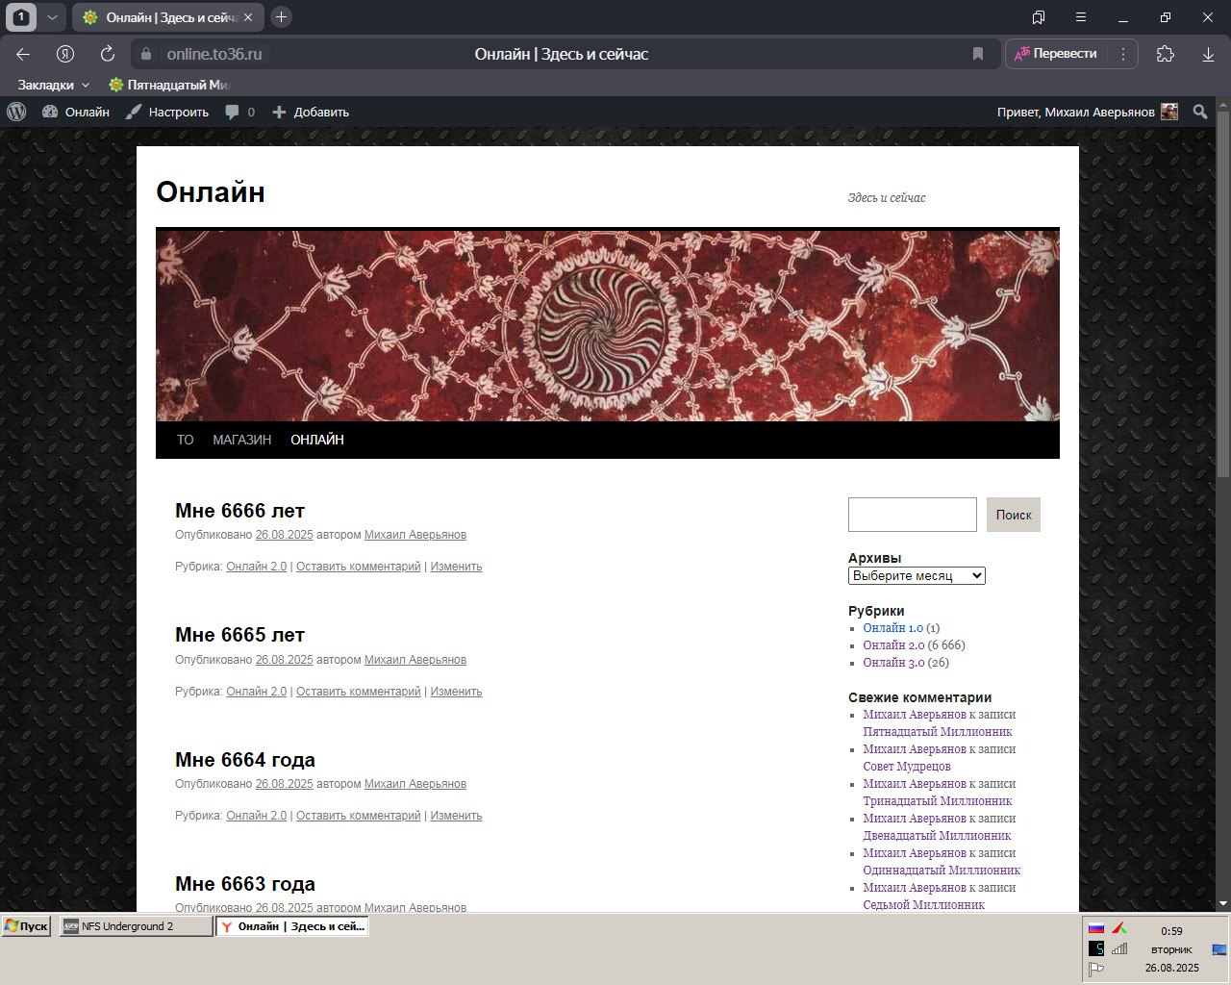Image resolution: width=1231 pixels, height=985 pixels.
Task: Open Онлайн 2.0 category in Рубрики sidebar
Action: 893,645
